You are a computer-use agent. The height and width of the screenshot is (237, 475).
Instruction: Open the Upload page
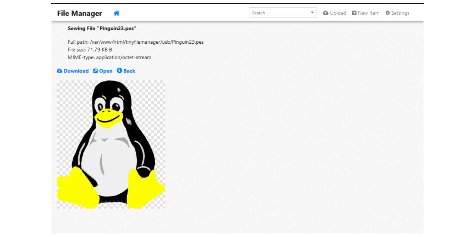334,13
